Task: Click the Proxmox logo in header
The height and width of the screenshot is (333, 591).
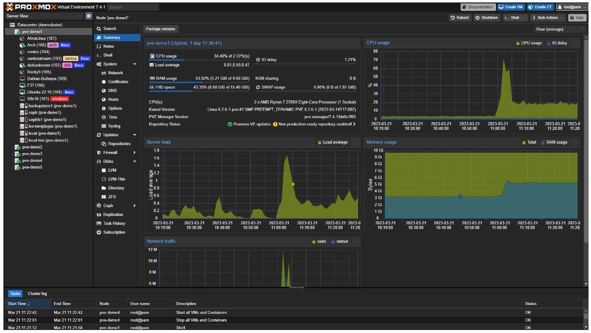Action: [x=31, y=7]
